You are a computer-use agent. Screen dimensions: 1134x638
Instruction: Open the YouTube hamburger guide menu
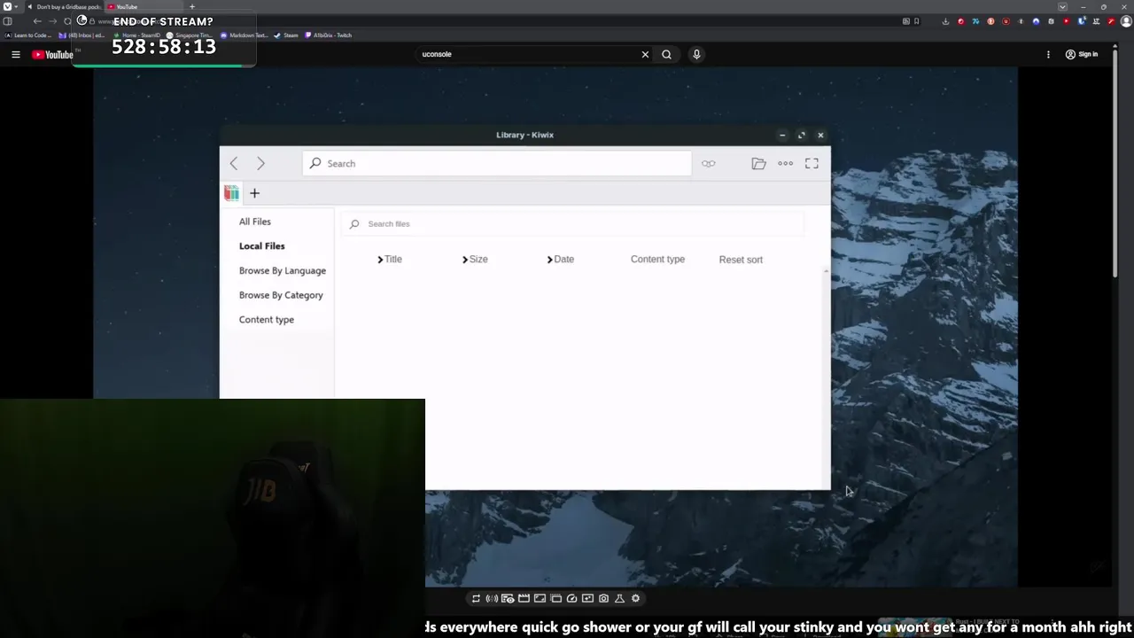[x=15, y=54]
